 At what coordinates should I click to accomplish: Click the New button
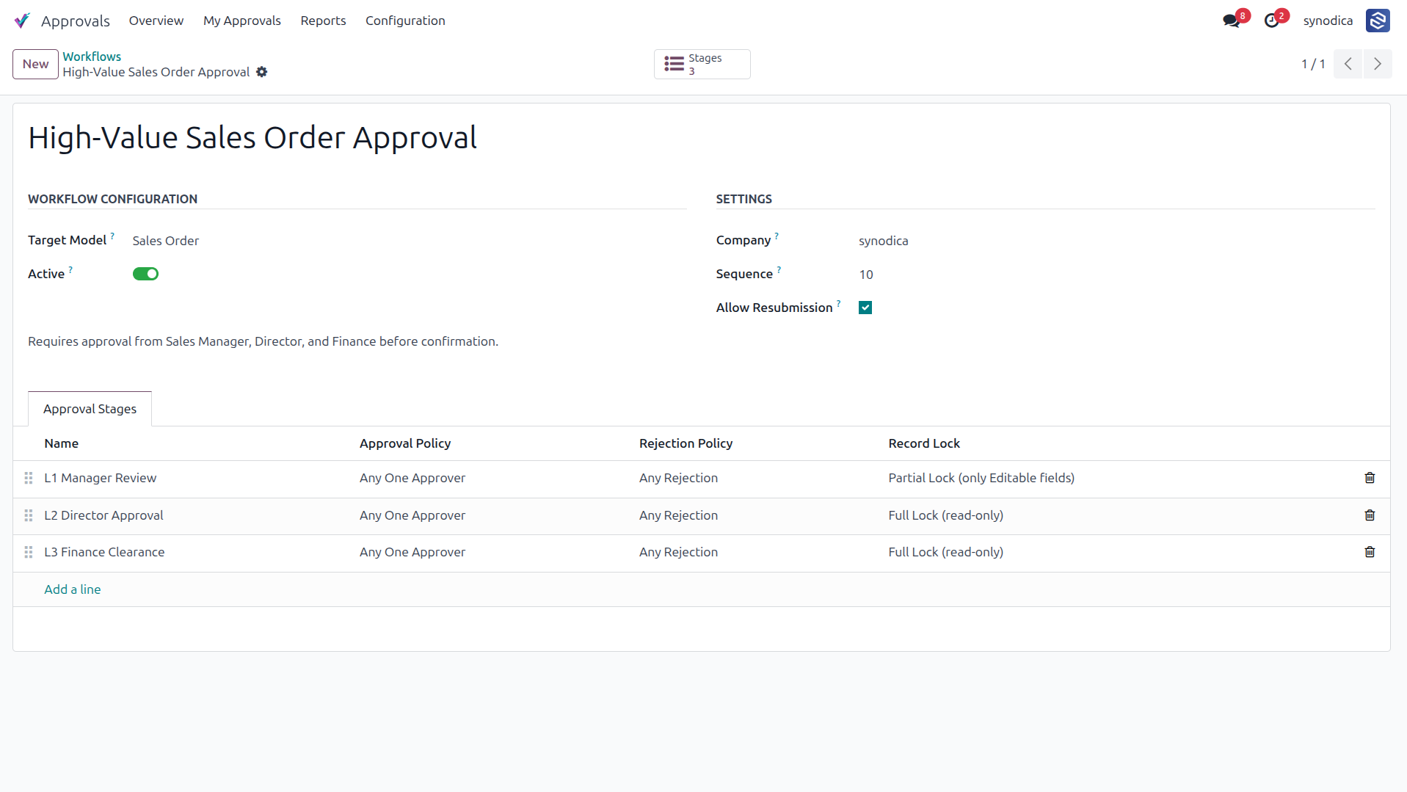coord(35,64)
